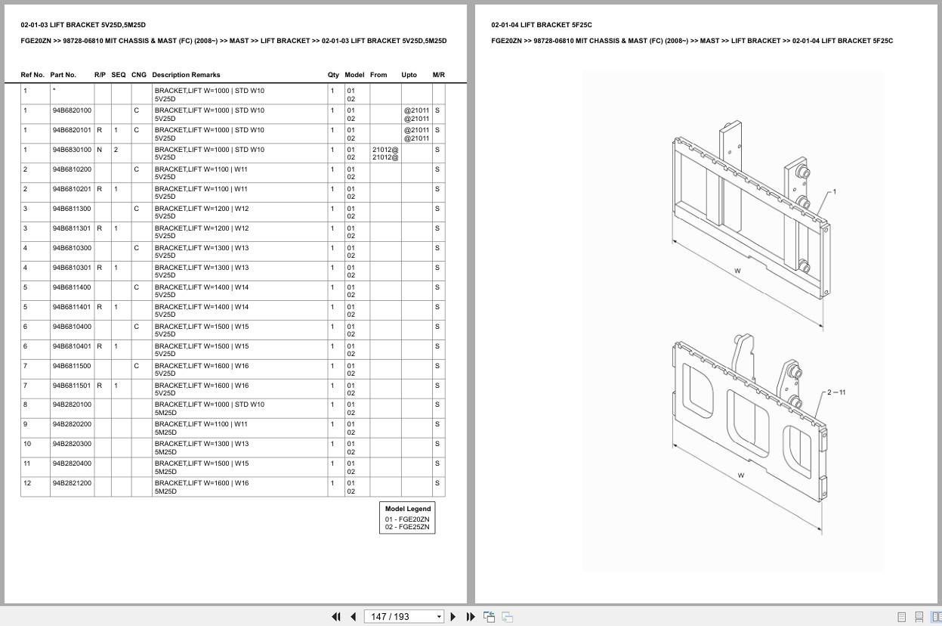942x626 pixels.
Task: Click the Ref No. column header
Action: [32, 75]
